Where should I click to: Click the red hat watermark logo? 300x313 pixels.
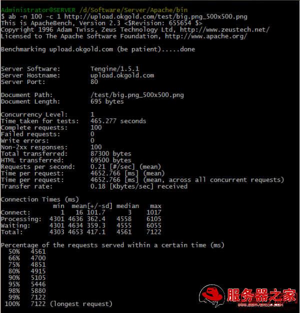pos(212,295)
